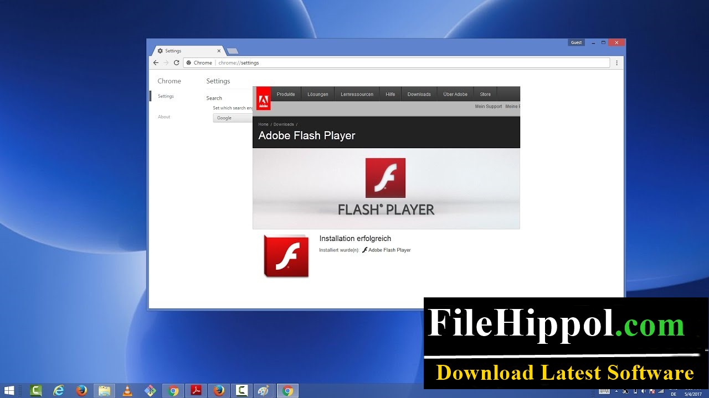Open the Paint palette icon in taskbar
The height and width of the screenshot is (398, 709).
tap(264, 391)
